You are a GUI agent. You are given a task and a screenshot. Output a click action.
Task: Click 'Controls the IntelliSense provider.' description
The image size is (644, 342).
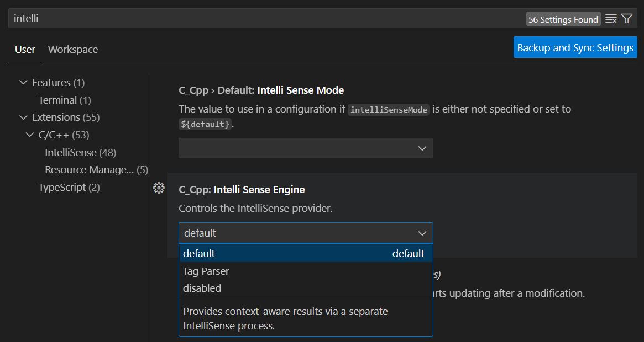255,209
